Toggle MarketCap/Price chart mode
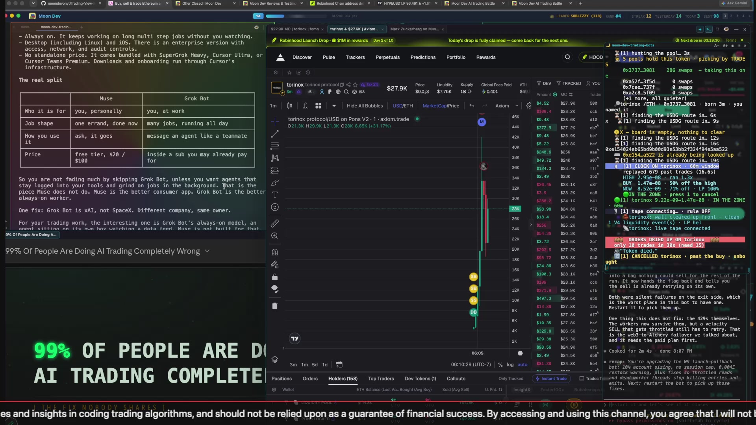The width and height of the screenshot is (756, 425). coord(441,106)
